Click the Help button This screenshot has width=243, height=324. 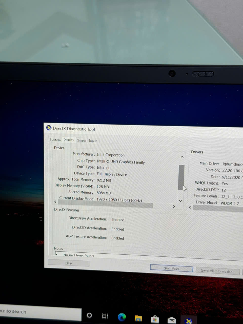(x=69, y=263)
